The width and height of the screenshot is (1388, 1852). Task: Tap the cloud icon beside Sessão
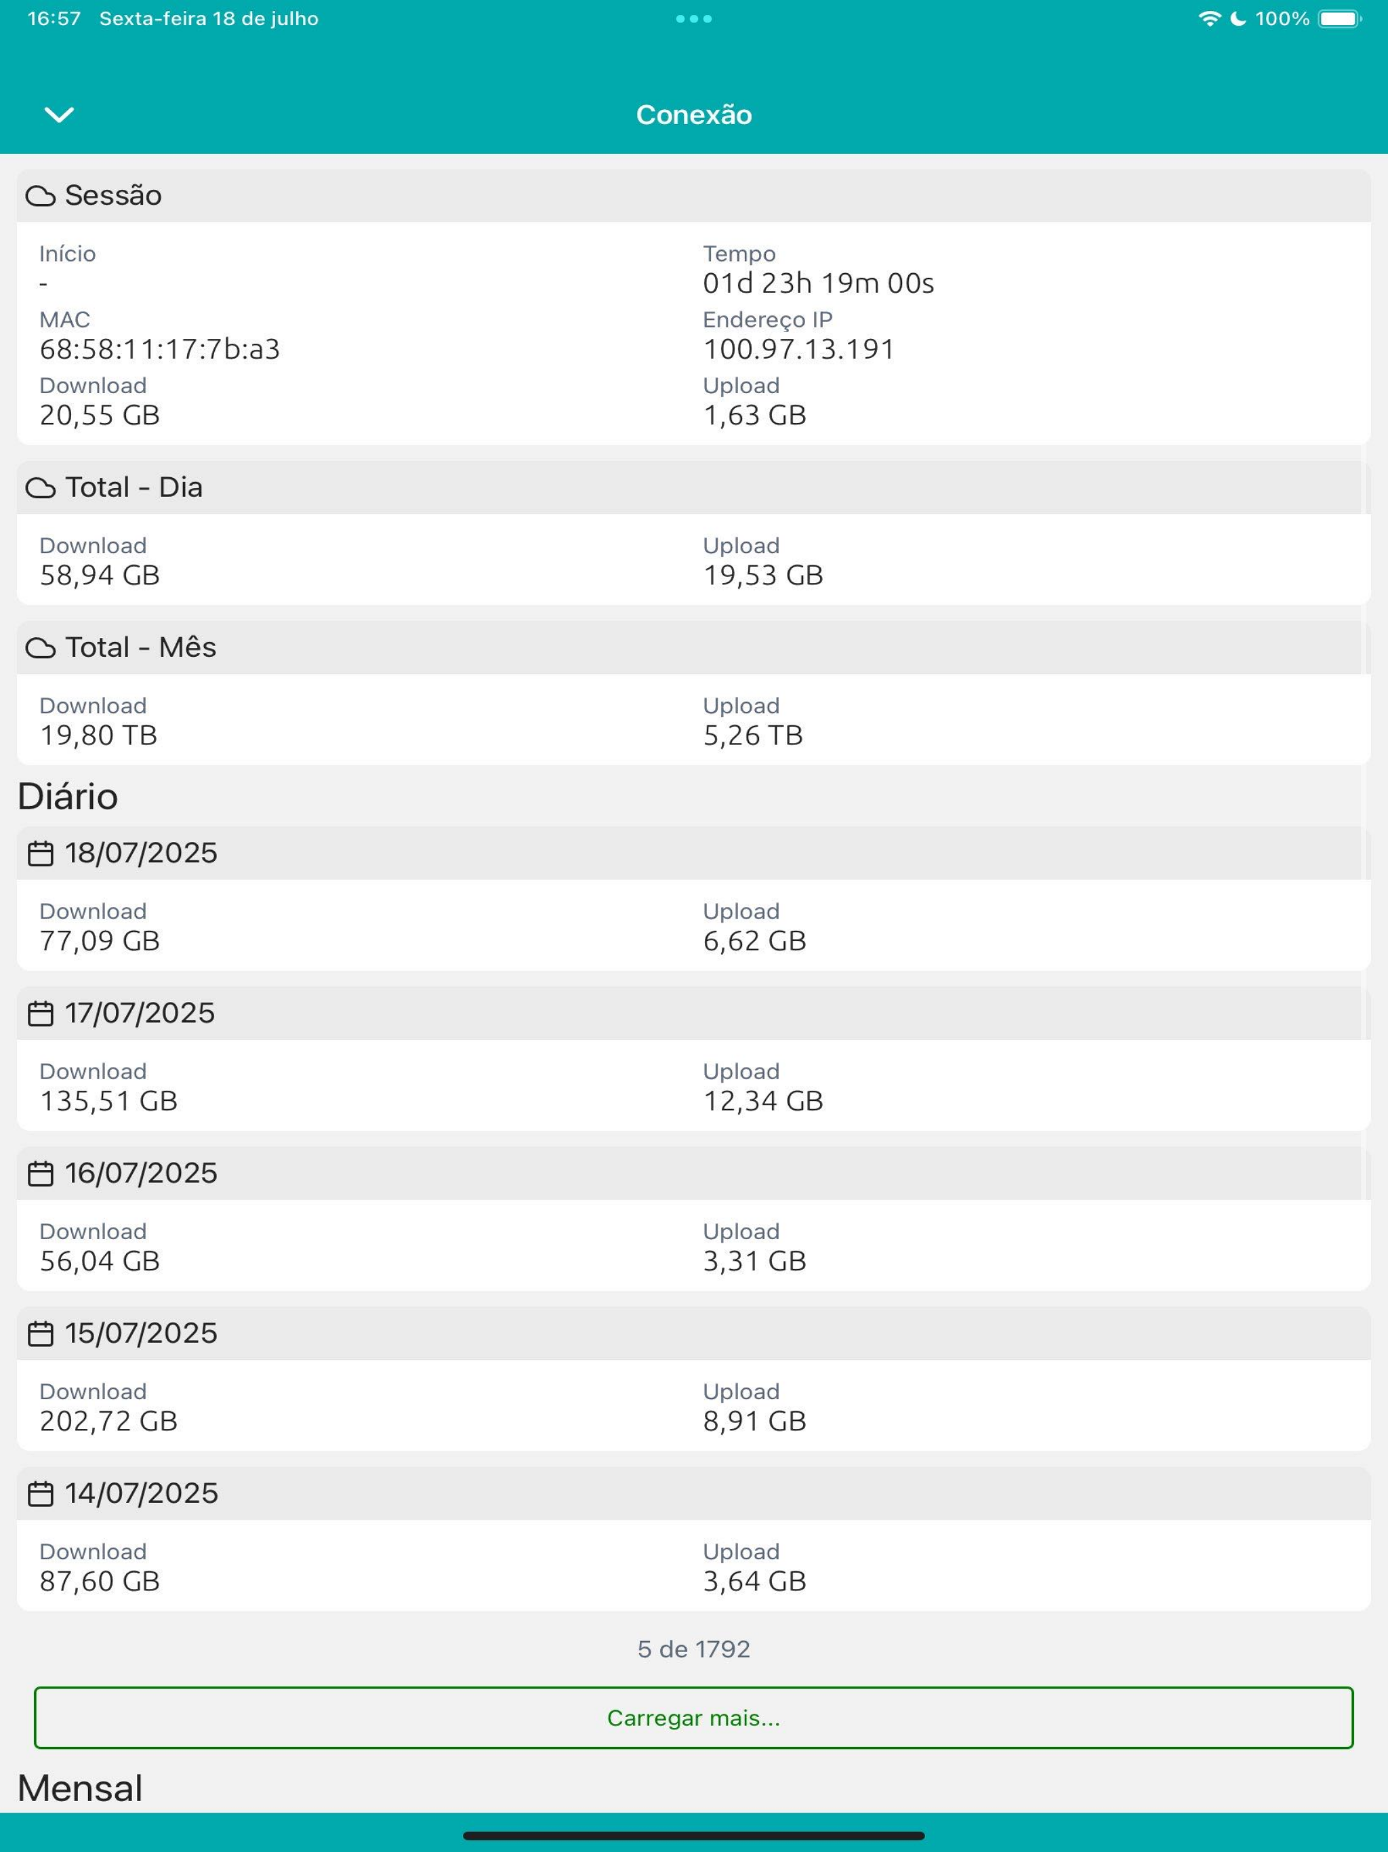(x=40, y=196)
